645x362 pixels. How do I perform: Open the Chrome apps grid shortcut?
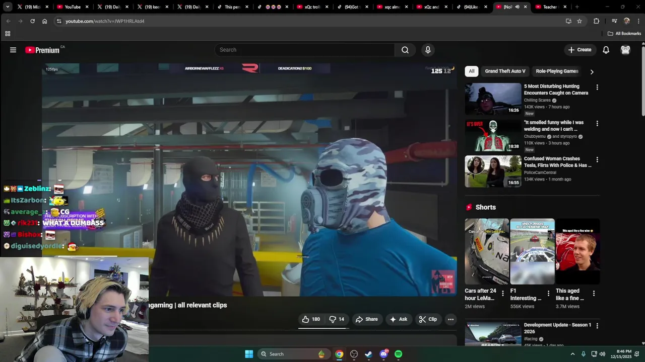point(8,34)
